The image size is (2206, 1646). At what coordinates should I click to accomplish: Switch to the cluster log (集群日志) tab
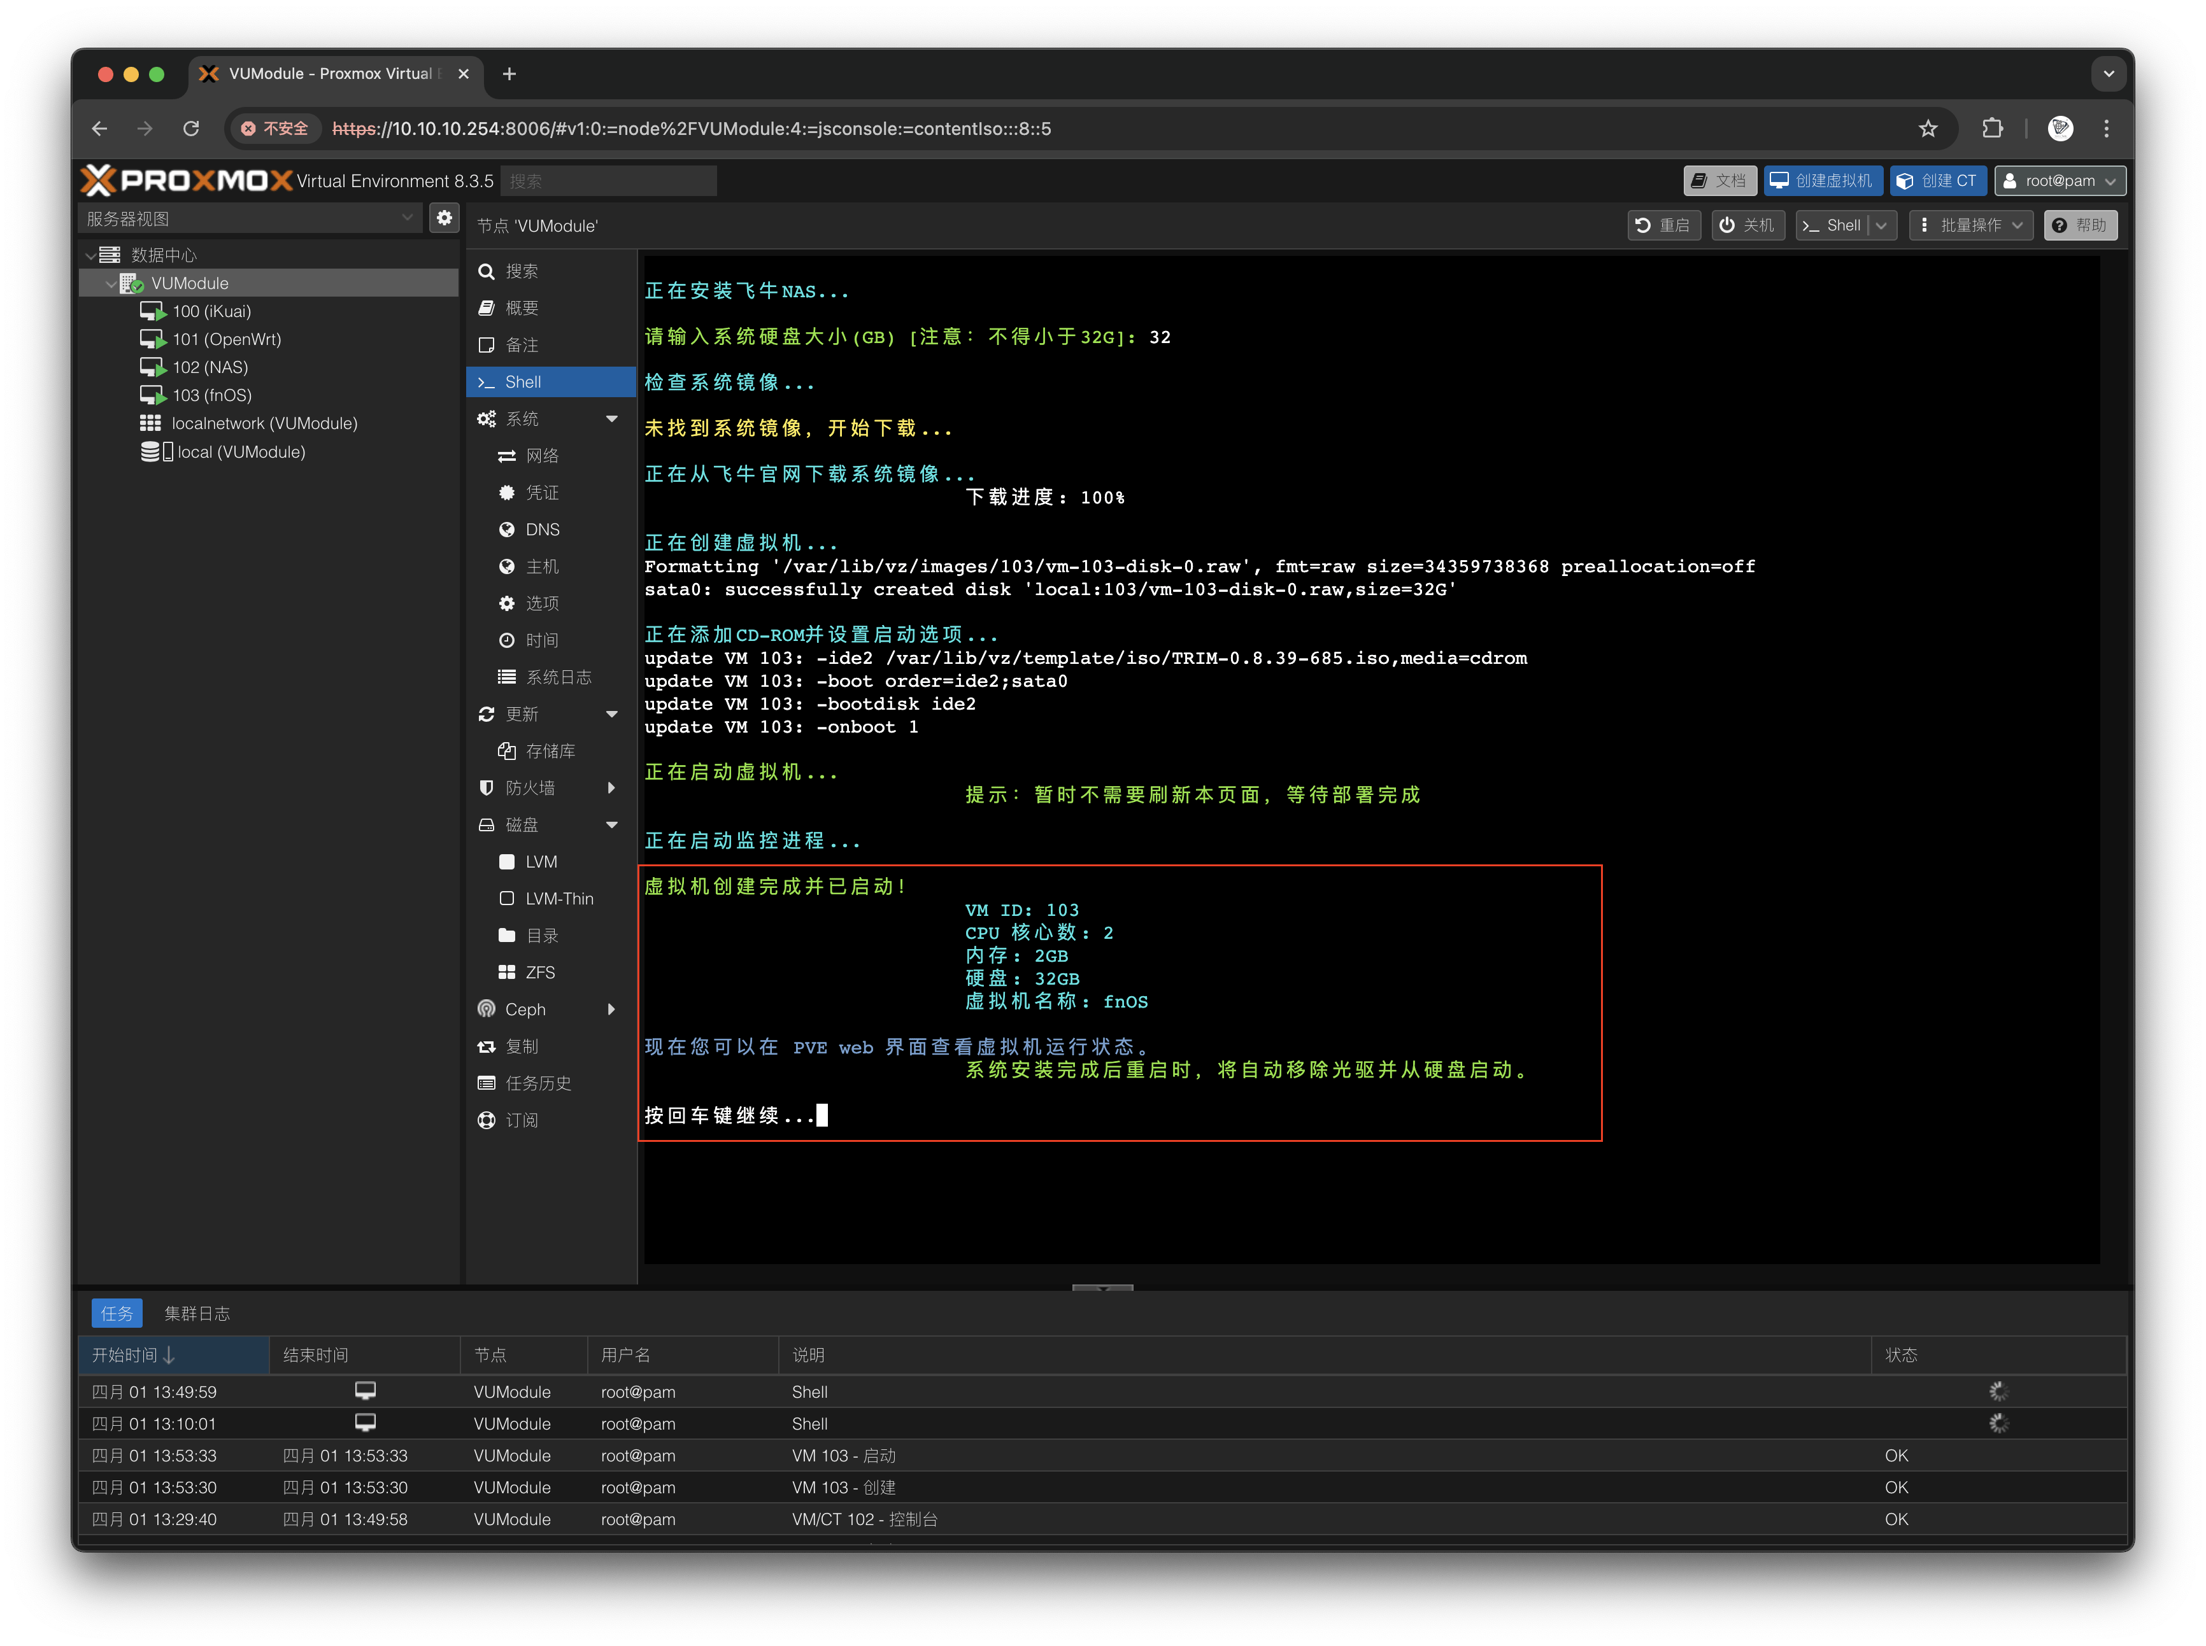pyautogui.click(x=196, y=1313)
